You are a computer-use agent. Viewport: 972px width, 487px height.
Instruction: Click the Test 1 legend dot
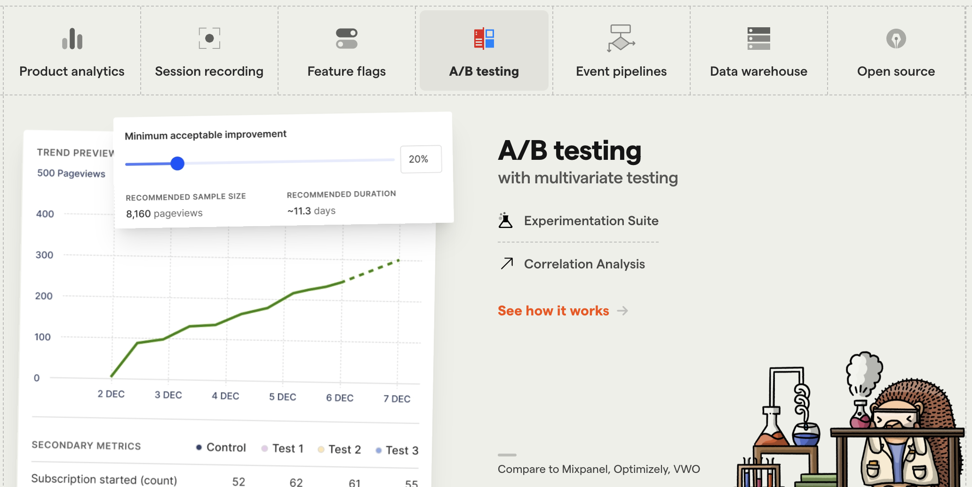tap(264, 448)
